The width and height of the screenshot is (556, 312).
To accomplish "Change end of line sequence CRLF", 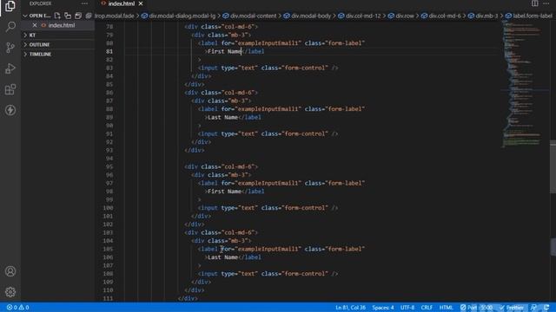I will coord(427,308).
